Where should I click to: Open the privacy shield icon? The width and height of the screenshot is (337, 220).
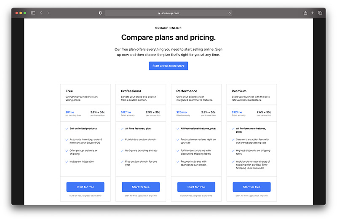[100, 13]
